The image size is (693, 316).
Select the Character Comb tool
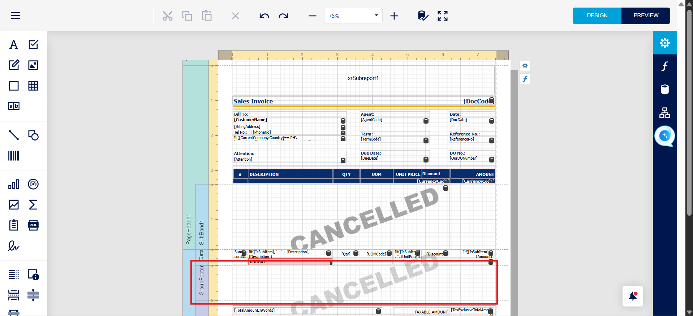14,106
